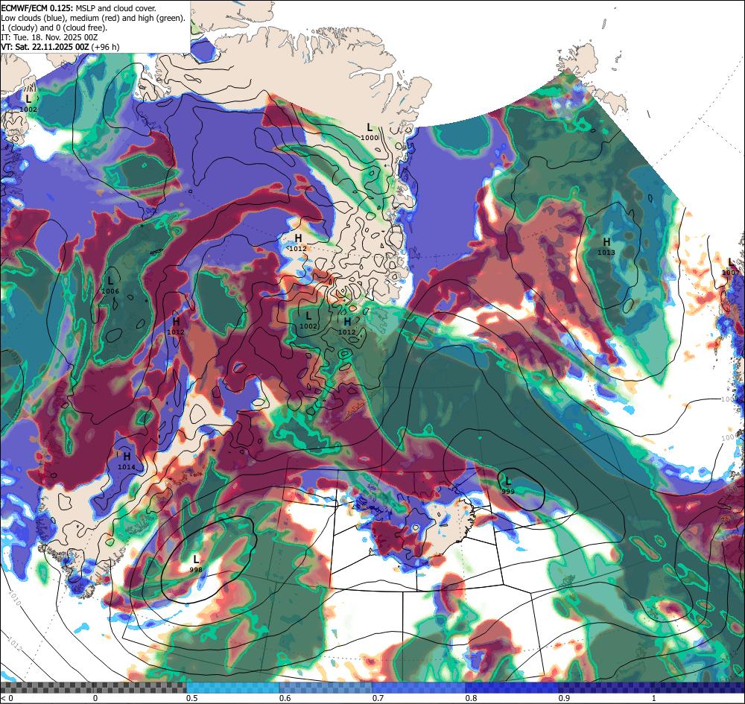Pick the dark navy 0.9–1 color bar segment

coord(605,688)
